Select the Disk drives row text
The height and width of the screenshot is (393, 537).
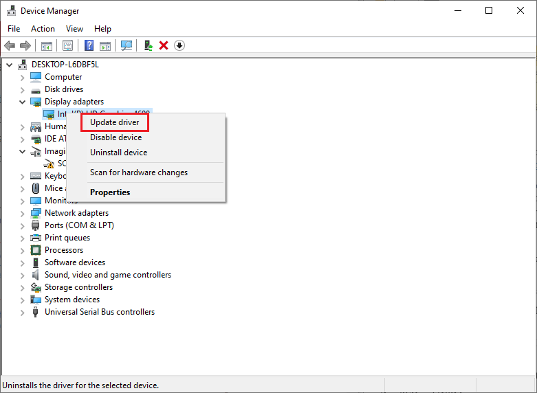64,89
